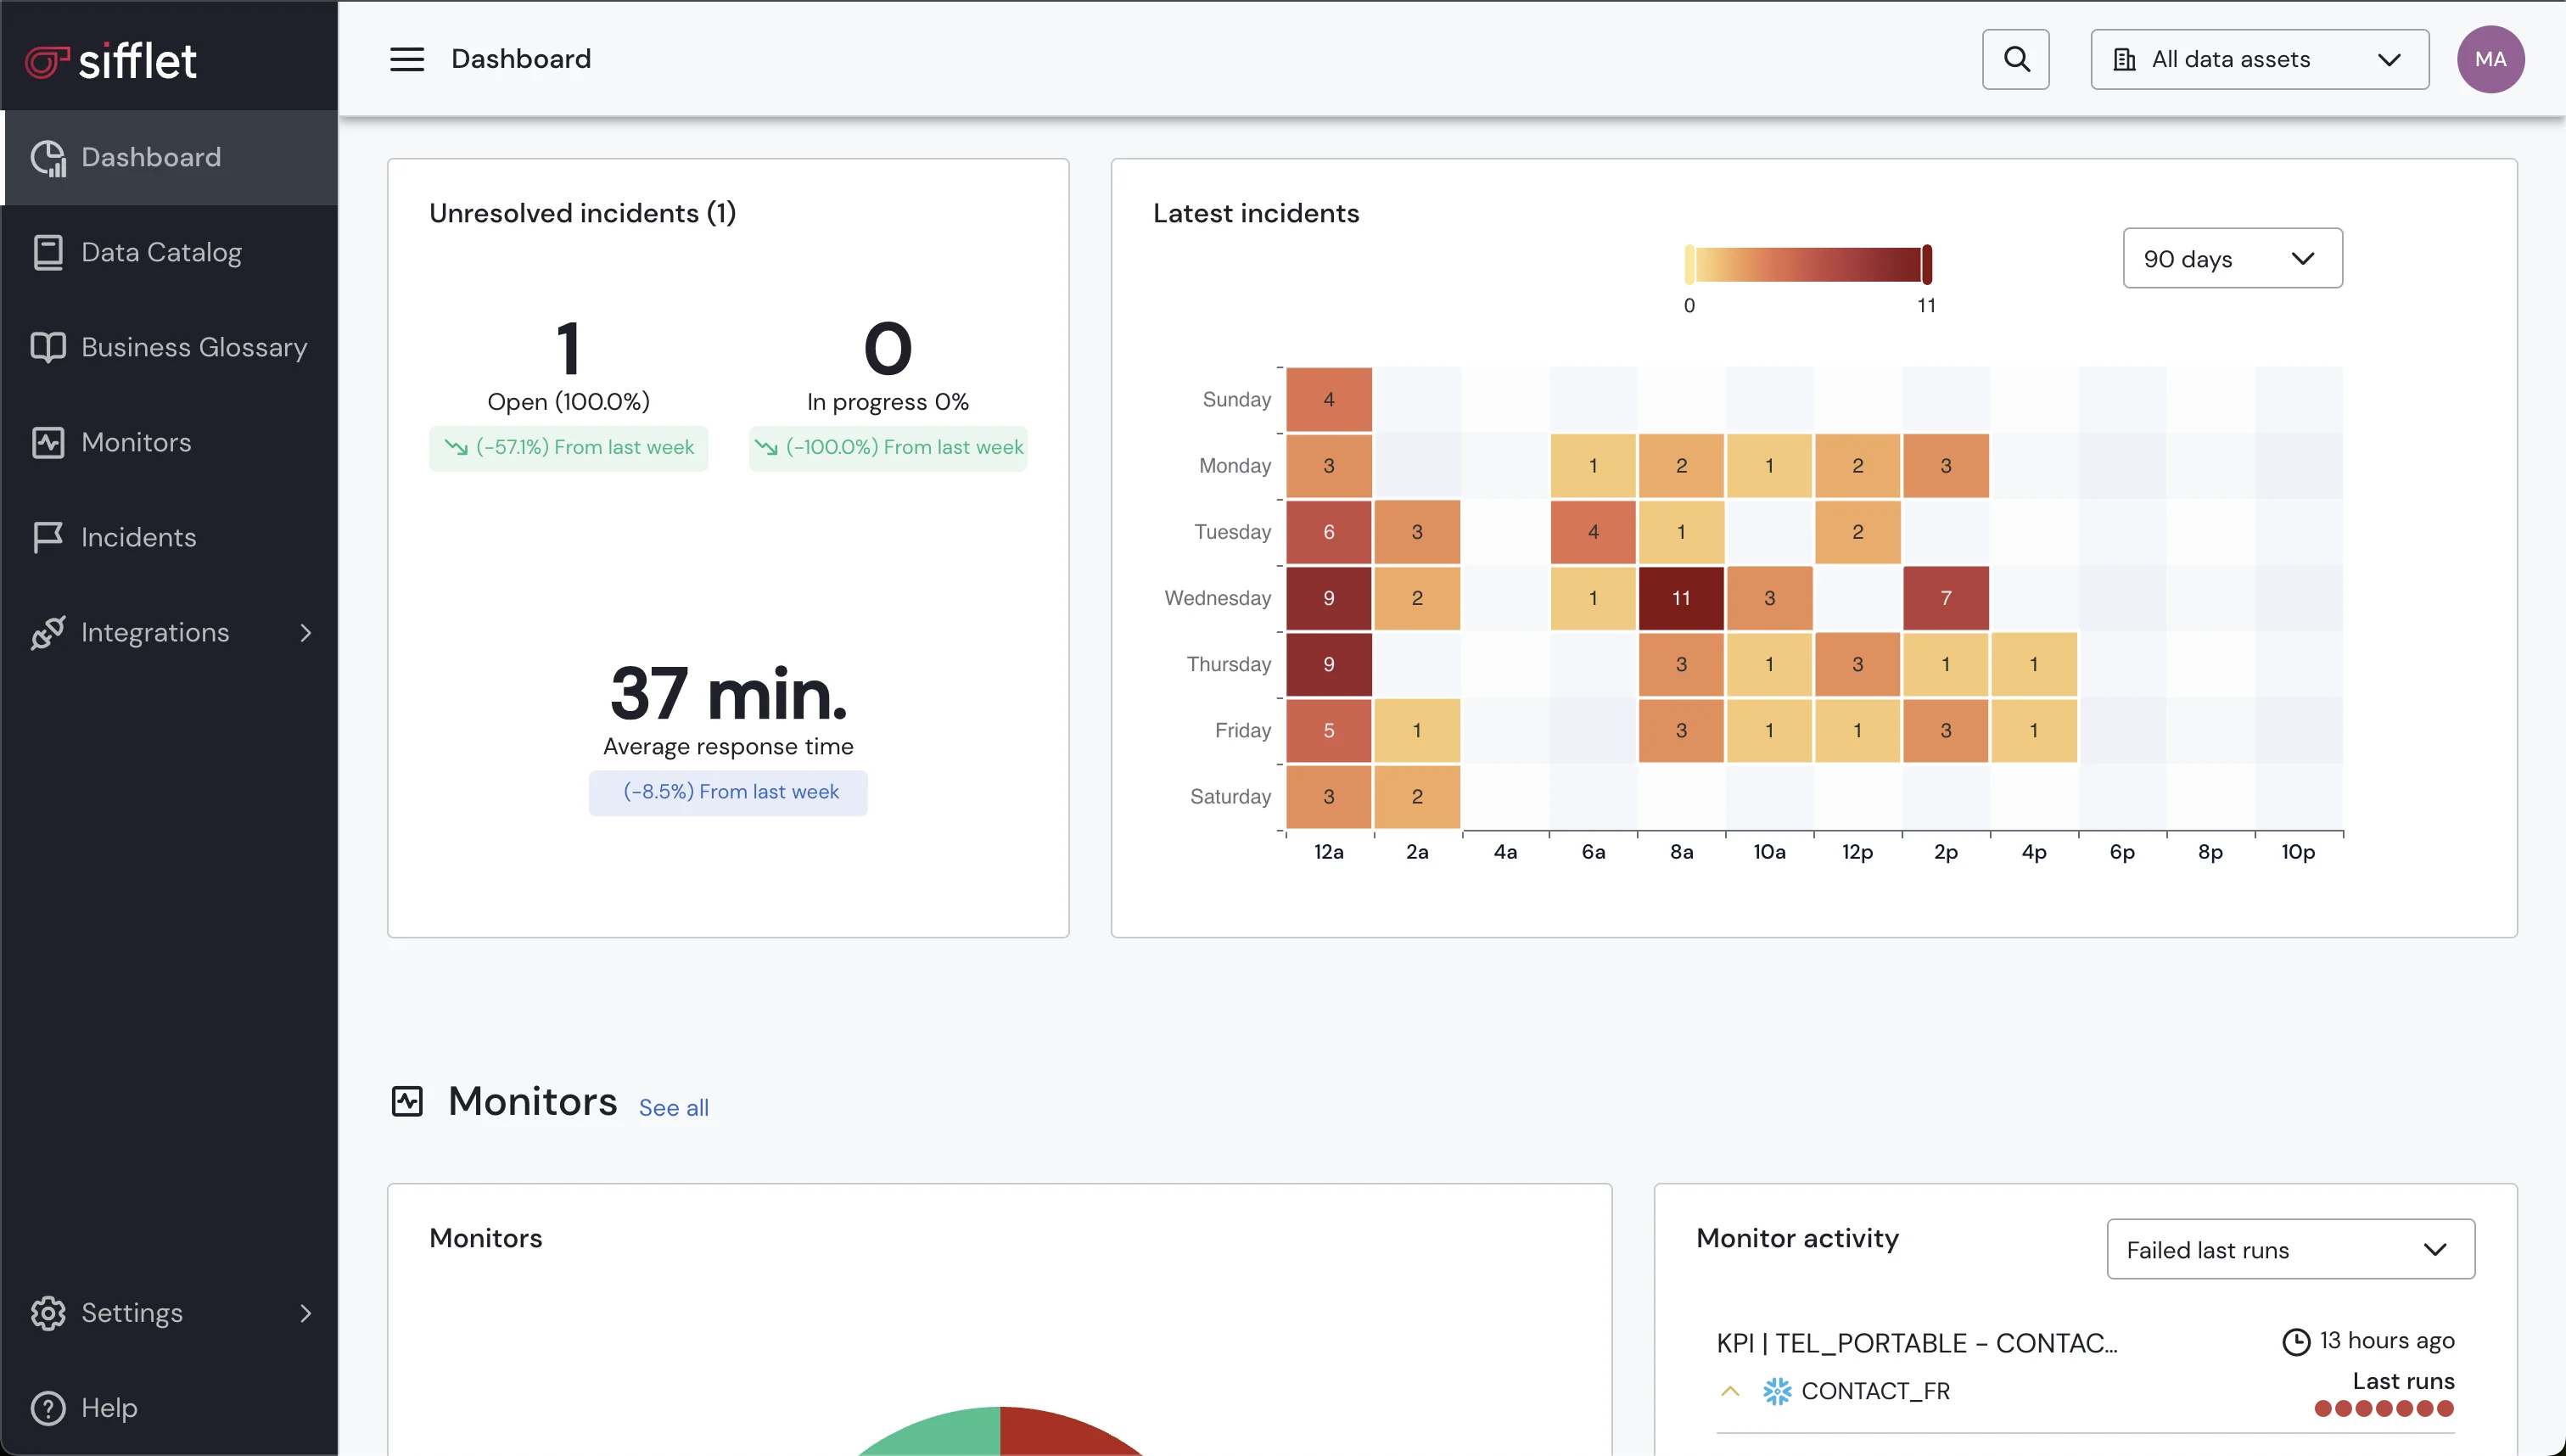Open the 90 days period dropdown
2566x1456 pixels.
(x=2232, y=258)
